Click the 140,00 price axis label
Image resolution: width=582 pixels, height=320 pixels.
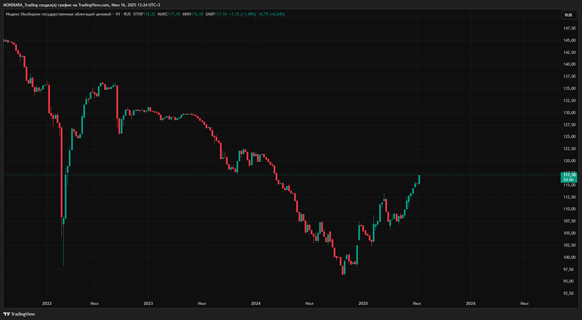click(x=569, y=64)
